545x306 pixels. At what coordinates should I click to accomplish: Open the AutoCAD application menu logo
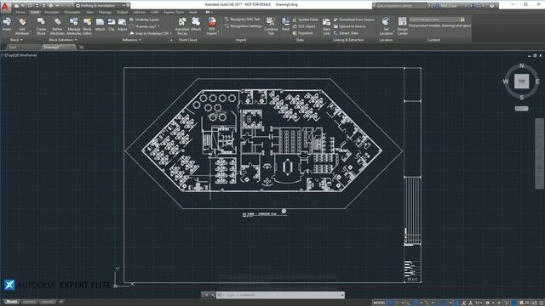click(5, 6)
